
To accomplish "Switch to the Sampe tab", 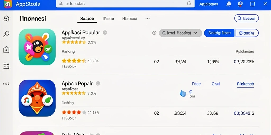I will click(87, 18).
